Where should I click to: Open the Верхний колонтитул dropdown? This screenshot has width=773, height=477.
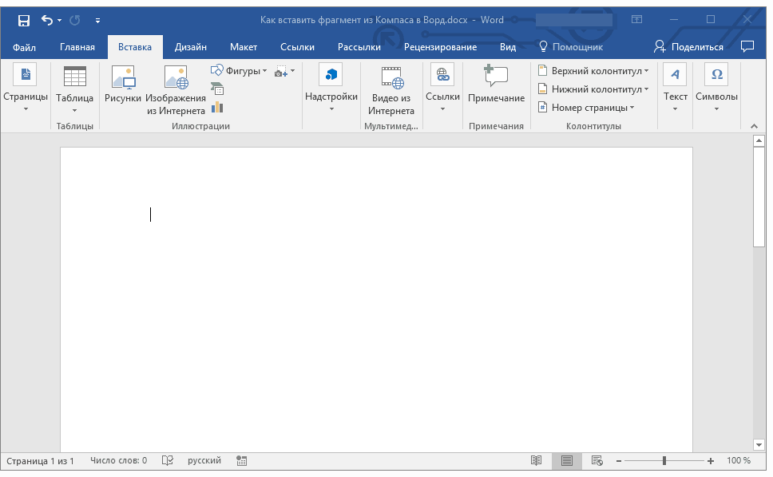593,71
